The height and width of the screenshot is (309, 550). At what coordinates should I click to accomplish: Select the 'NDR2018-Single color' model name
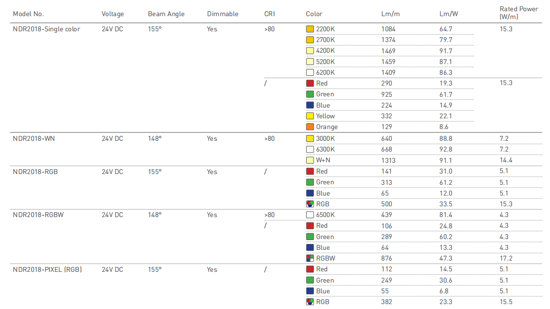(x=46, y=29)
